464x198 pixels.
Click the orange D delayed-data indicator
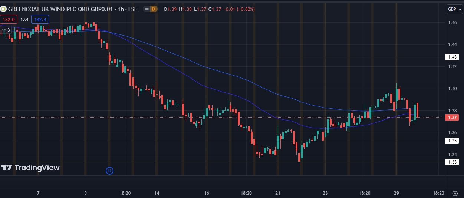pyautogui.click(x=154, y=9)
